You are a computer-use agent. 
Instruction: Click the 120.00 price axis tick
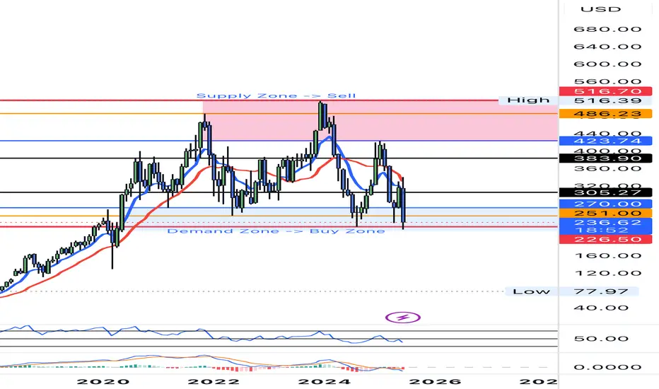pos(607,273)
